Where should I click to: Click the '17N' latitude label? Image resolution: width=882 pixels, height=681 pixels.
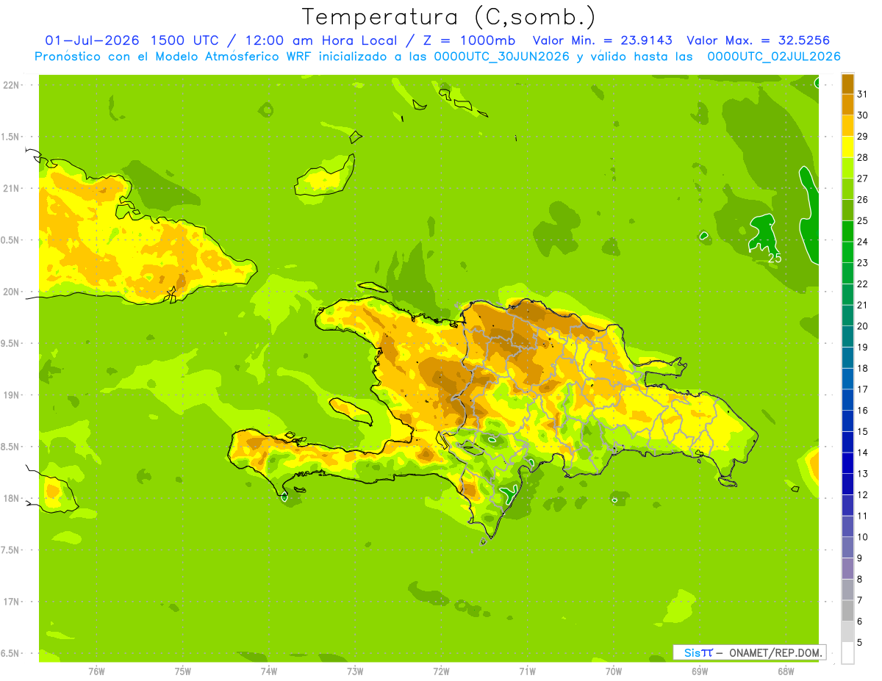pos(11,602)
